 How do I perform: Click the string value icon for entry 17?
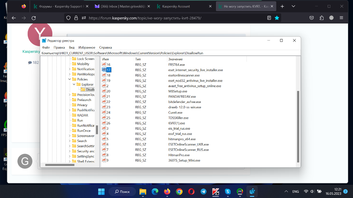click(x=104, y=70)
